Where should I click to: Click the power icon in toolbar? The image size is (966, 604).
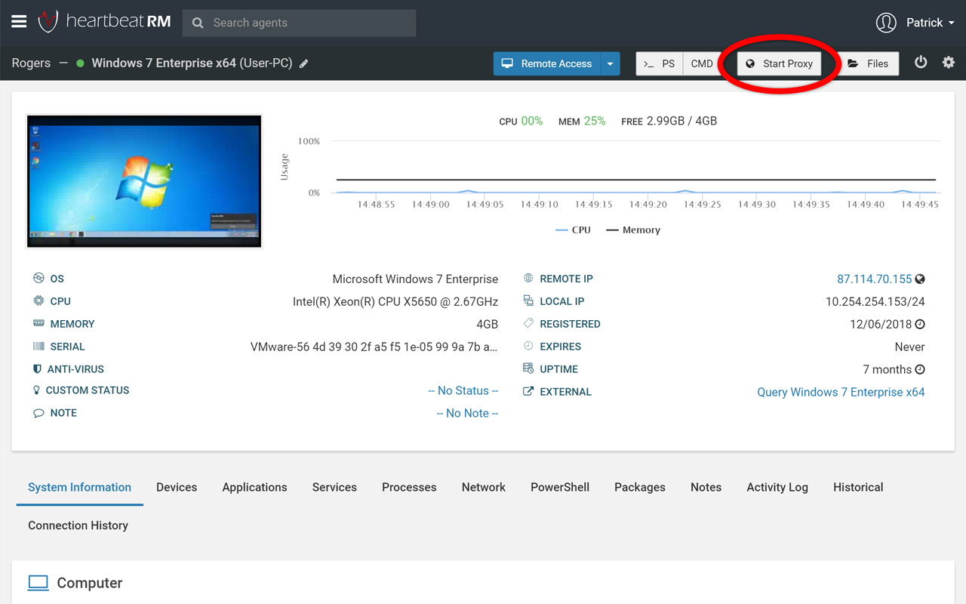point(921,63)
